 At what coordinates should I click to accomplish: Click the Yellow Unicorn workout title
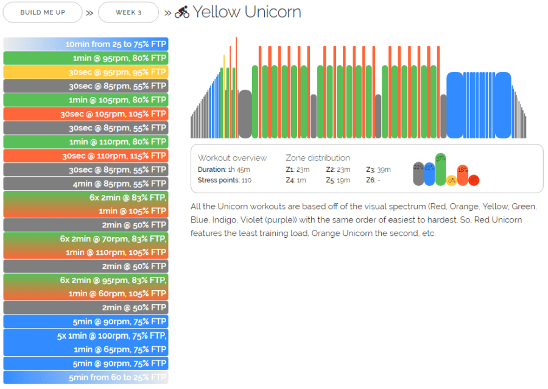click(247, 12)
